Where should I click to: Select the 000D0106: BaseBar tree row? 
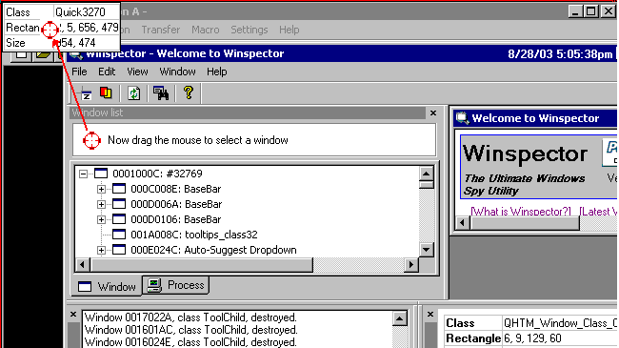click(x=175, y=219)
